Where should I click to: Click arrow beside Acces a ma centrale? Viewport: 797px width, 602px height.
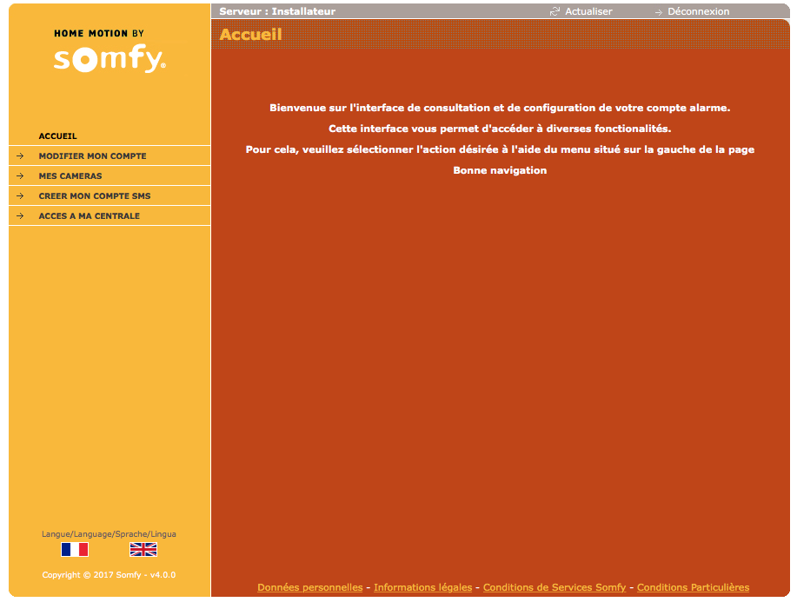(20, 216)
